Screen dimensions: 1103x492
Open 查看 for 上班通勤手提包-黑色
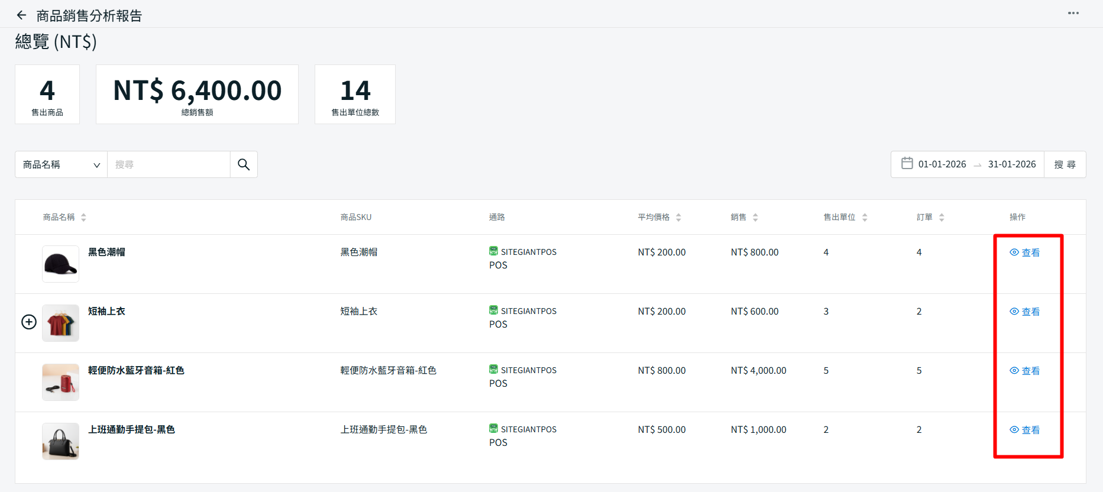(1025, 430)
